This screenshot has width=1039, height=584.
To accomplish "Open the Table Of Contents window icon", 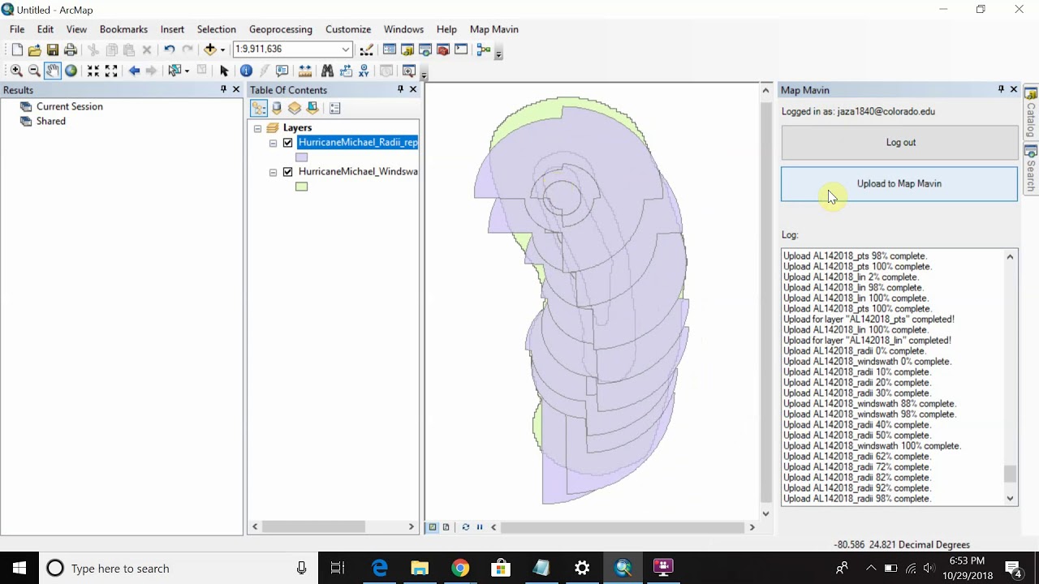I will [x=390, y=49].
